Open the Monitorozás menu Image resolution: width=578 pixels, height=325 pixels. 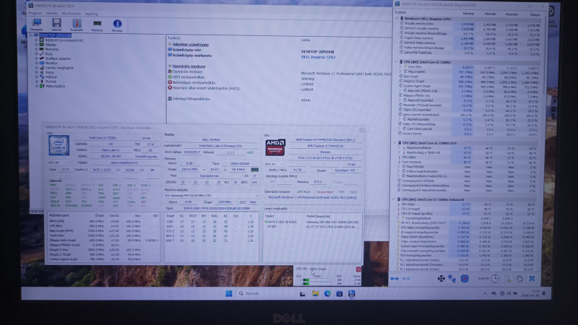click(71, 14)
